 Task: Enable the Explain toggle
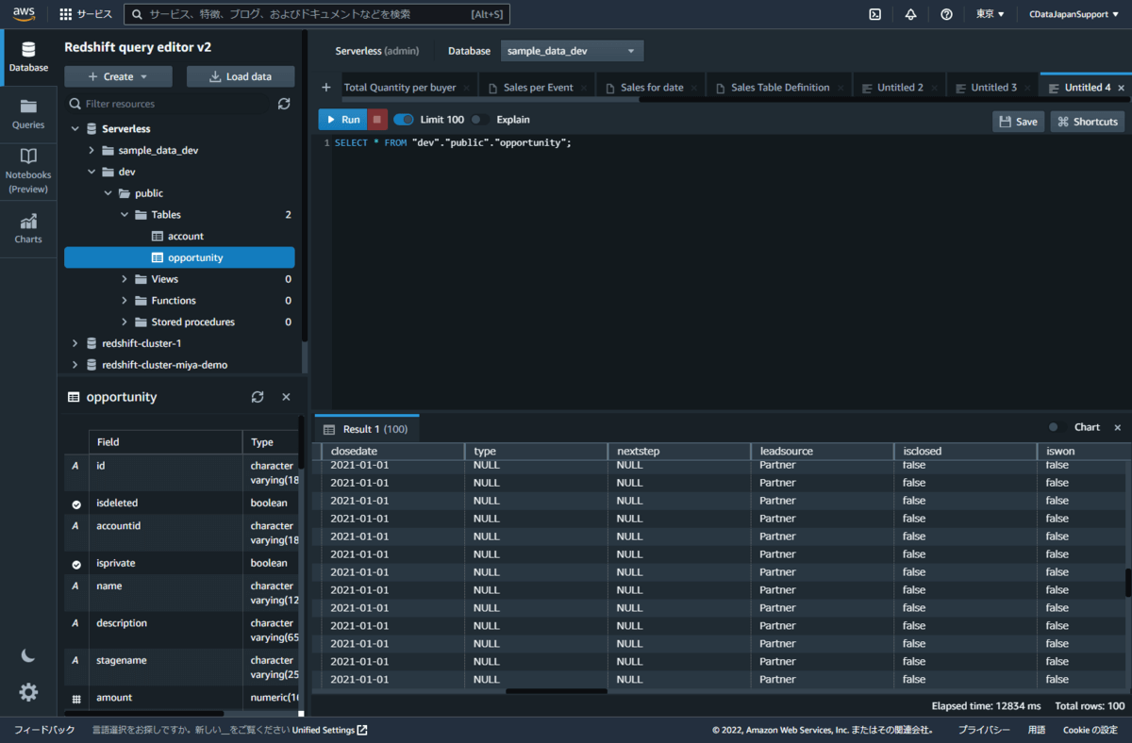tap(480, 120)
